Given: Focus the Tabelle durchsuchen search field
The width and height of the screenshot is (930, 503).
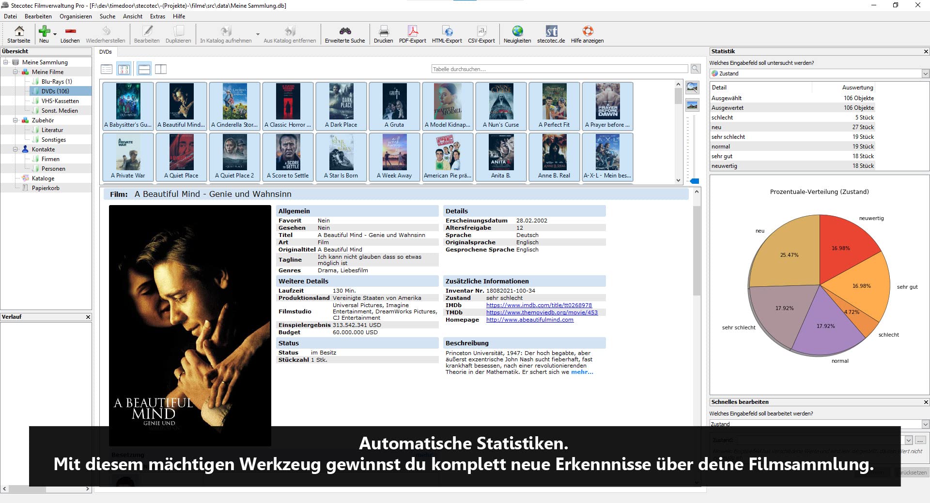Looking at the screenshot, I should [x=559, y=69].
